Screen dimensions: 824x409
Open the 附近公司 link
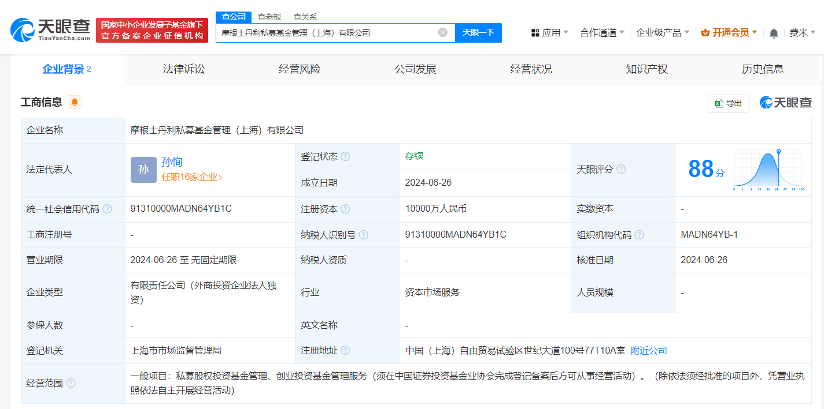(x=648, y=350)
